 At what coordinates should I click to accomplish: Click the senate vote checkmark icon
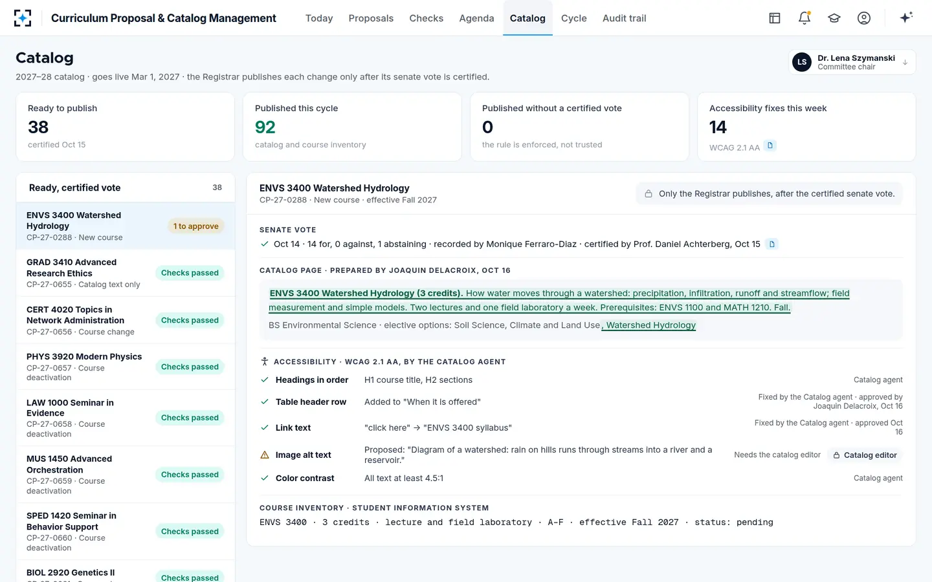(x=265, y=244)
